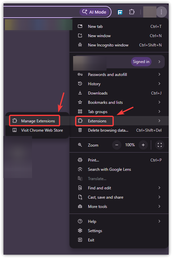Click the Cast, save and share icon
Image resolution: width=172 pixels, height=258 pixels.
pos(80,197)
